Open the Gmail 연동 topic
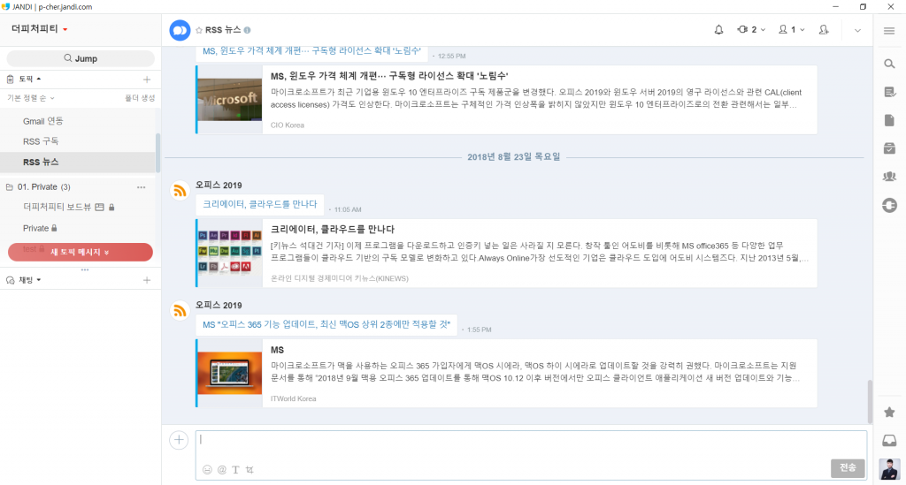Image resolution: width=906 pixels, height=485 pixels. [42, 120]
